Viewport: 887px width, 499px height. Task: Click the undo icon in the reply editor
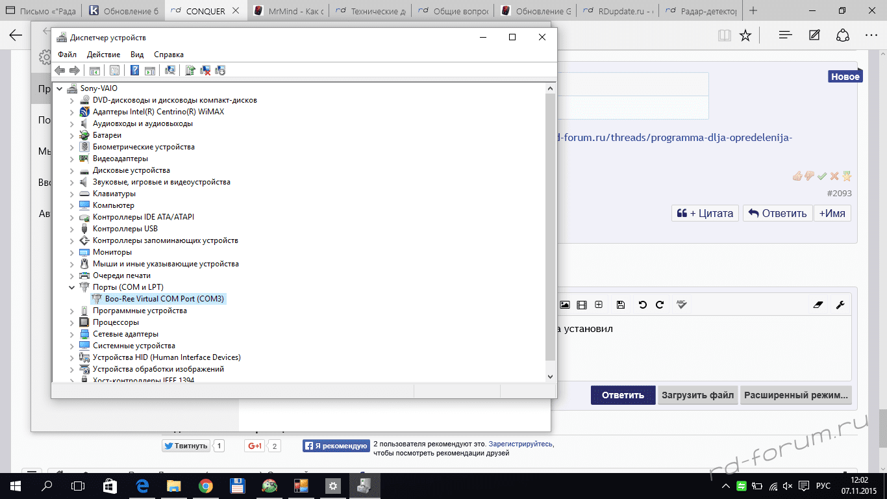click(x=643, y=305)
